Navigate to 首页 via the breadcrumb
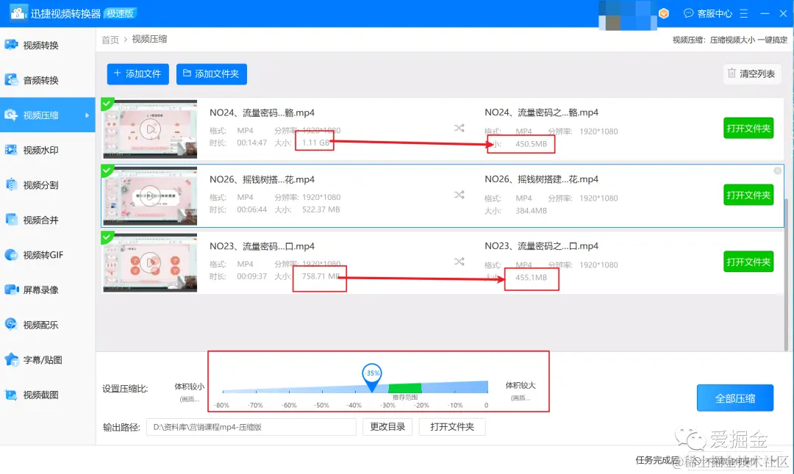 point(109,40)
